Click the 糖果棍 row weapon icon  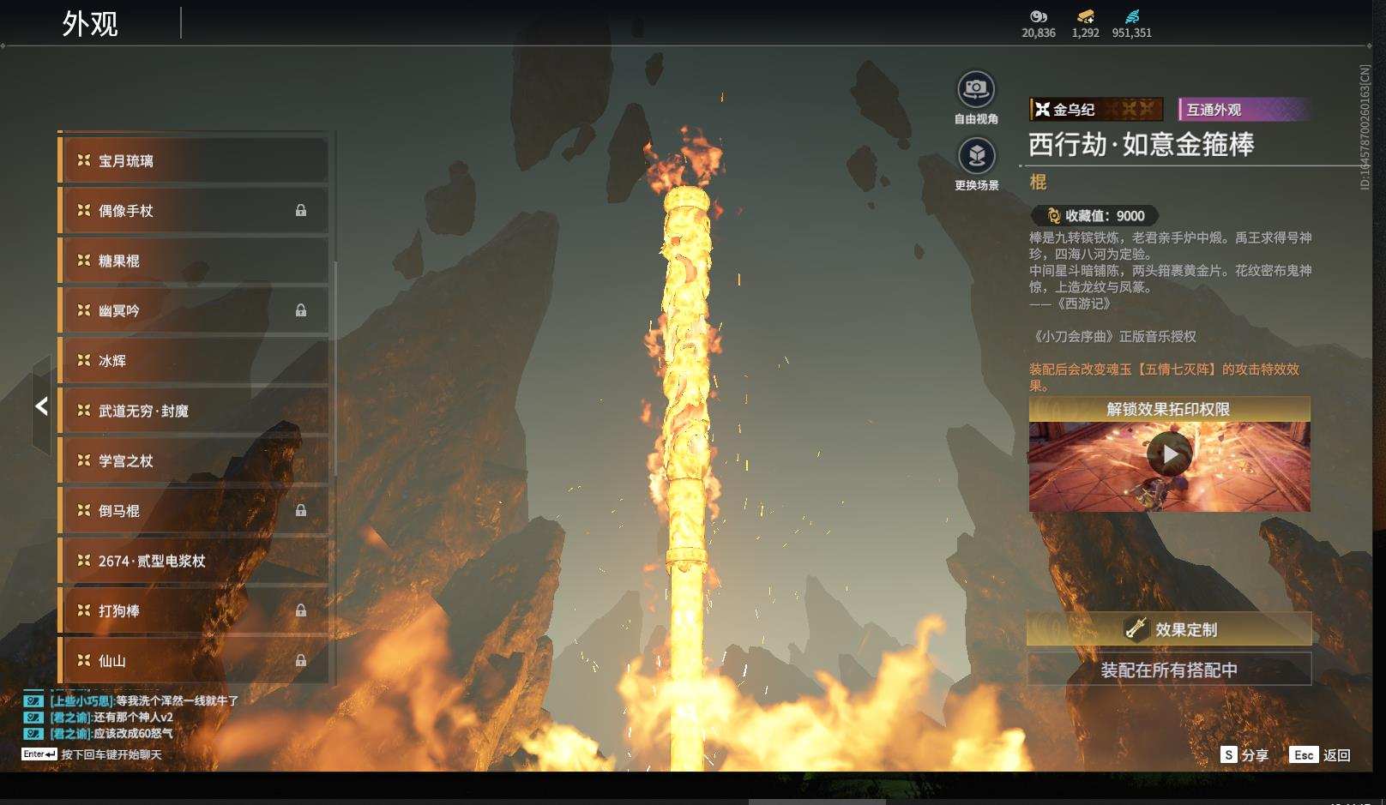(x=83, y=260)
